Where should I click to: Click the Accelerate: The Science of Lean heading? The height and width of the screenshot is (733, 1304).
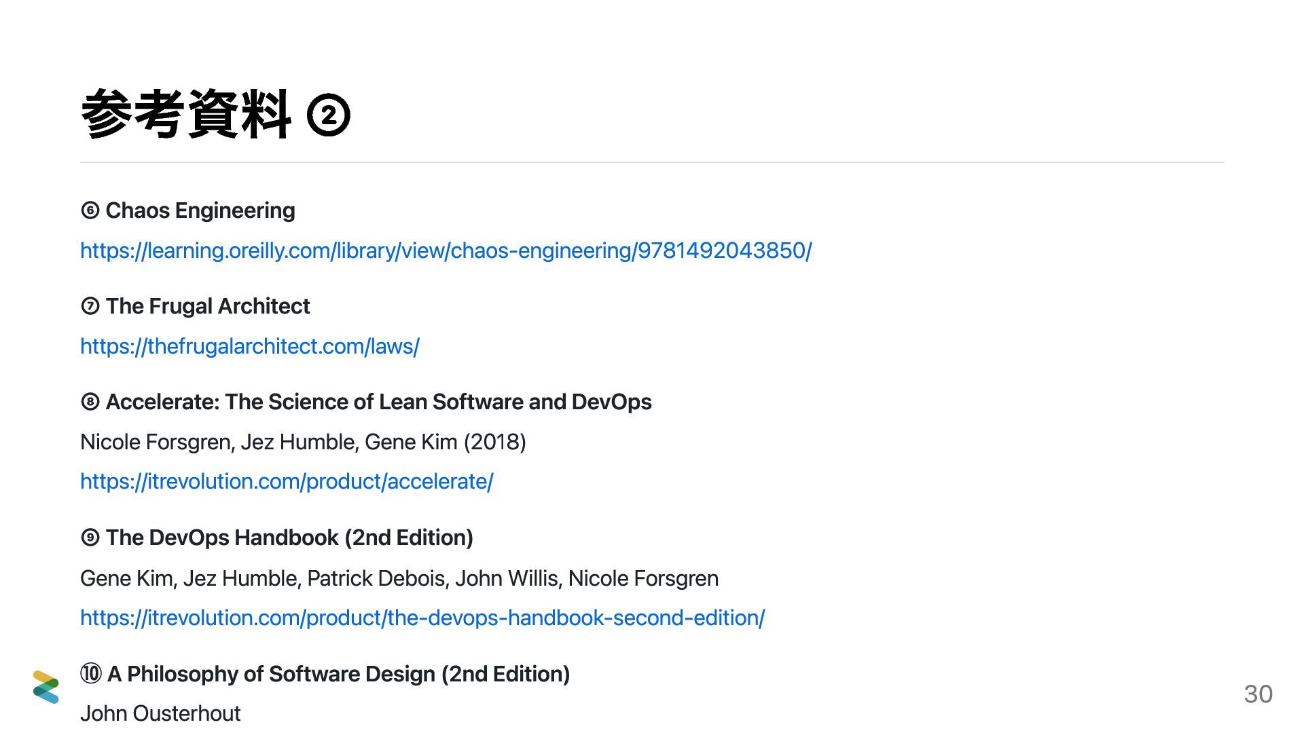click(x=378, y=402)
